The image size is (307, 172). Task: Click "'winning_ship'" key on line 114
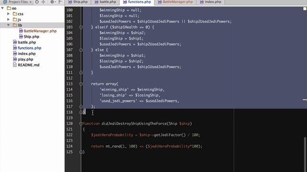(x=114, y=89)
